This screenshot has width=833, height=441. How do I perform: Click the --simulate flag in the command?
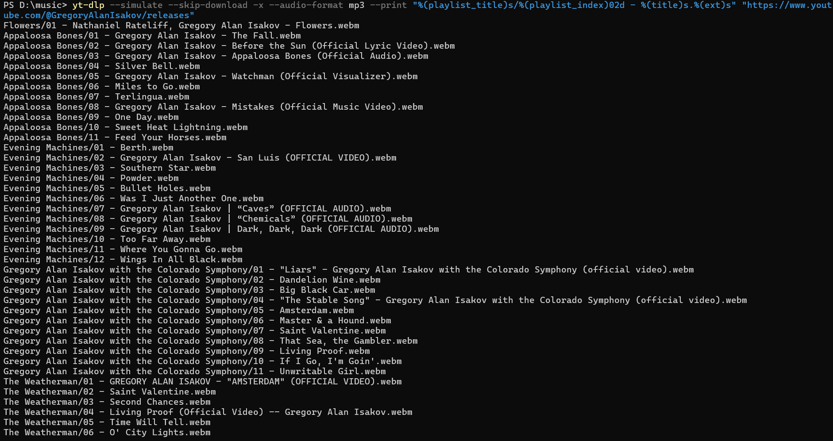(133, 5)
